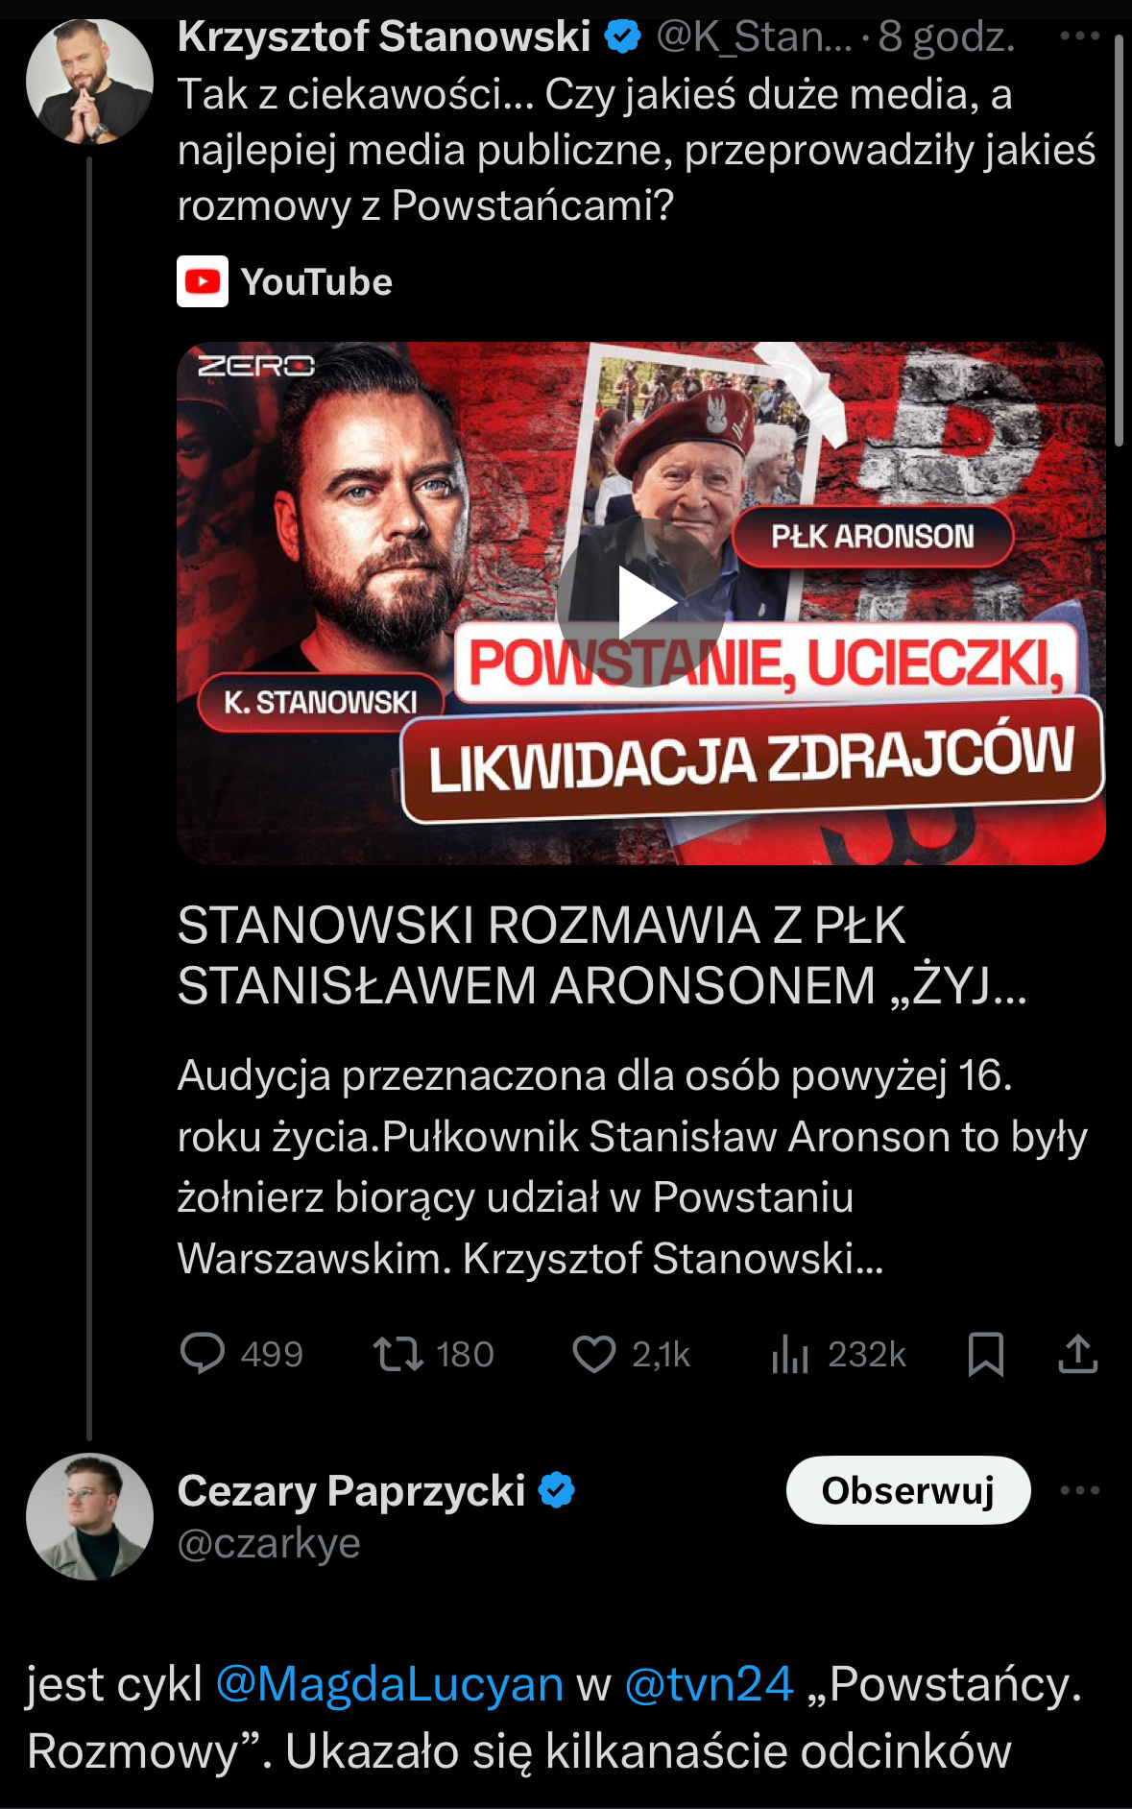Click the 8 godz. timestamp
Image resolution: width=1132 pixels, height=1809 pixels.
coord(946,36)
